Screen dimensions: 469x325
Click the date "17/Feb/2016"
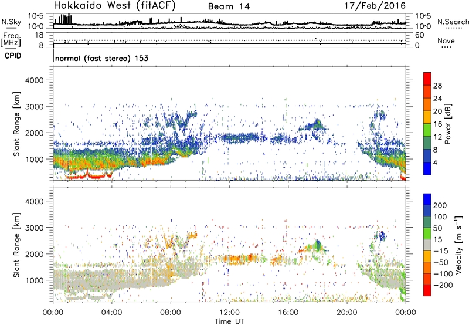point(375,6)
